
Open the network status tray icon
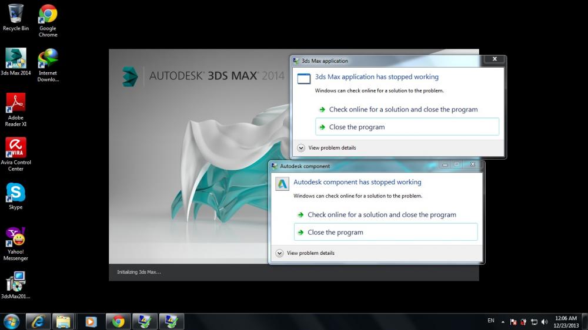(x=534, y=322)
